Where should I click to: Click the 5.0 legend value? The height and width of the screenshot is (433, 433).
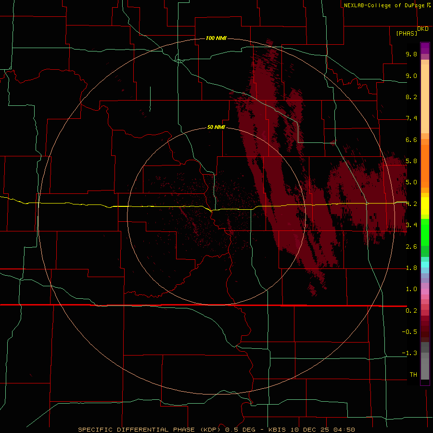pyautogui.click(x=411, y=182)
